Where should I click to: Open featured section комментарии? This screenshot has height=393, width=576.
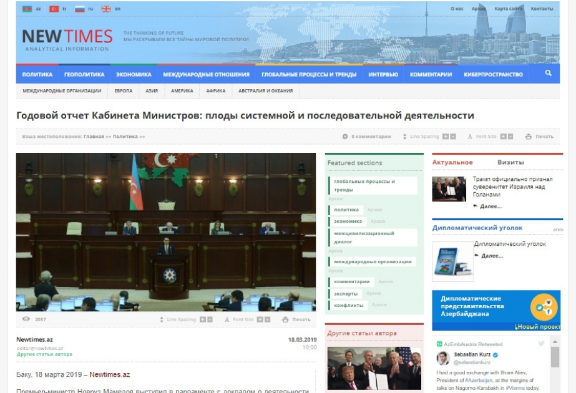pyautogui.click(x=351, y=282)
